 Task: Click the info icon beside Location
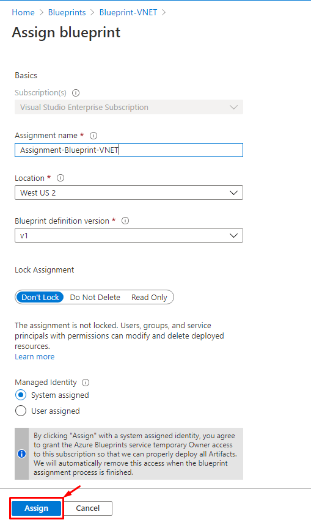point(60,178)
